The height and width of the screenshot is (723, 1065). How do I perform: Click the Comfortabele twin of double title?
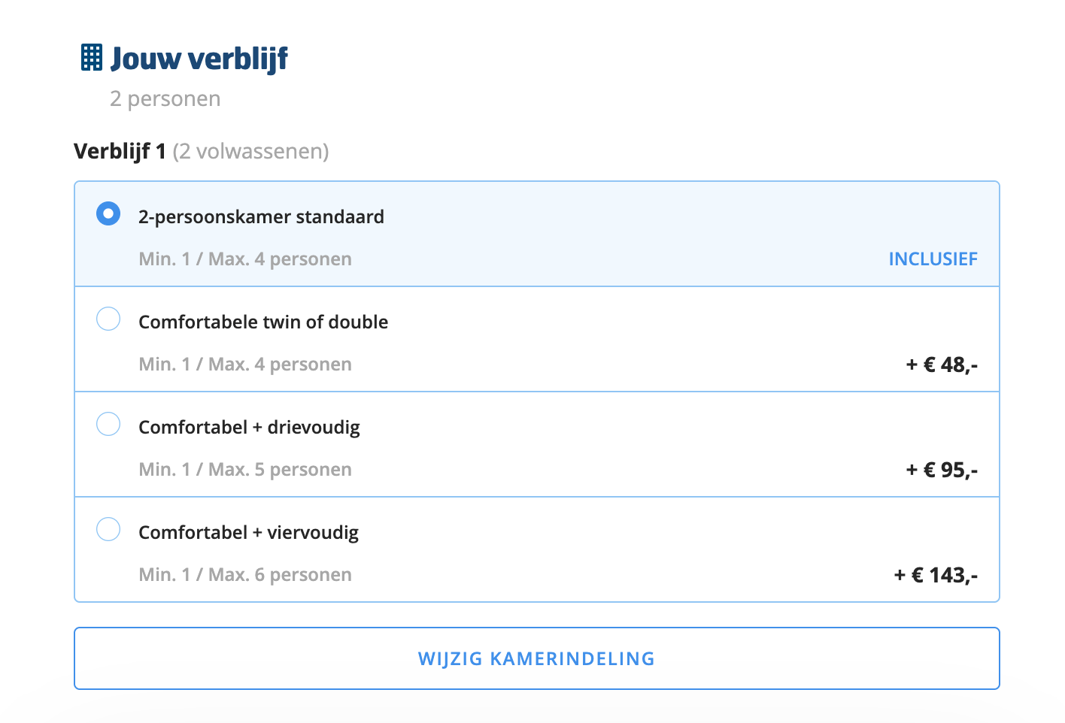(263, 322)
